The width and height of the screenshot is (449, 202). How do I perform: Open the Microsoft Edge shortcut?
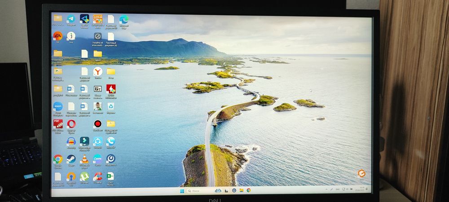(123, 19)
